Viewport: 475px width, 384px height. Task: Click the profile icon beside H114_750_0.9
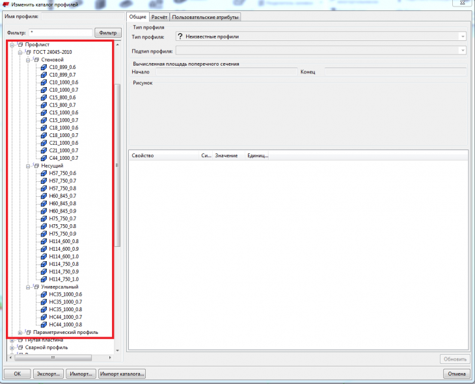click(x=44, y=272)
